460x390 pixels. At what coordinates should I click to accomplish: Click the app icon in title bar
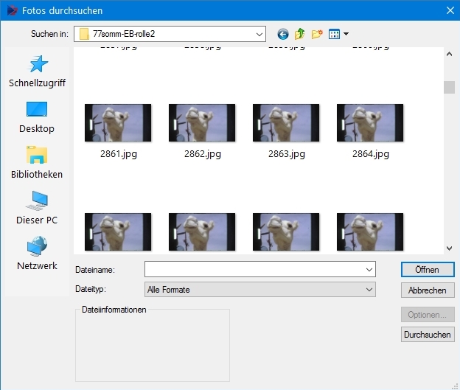point(12,10)
